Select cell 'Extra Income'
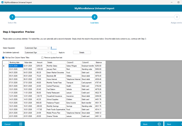182x126 pixels. click(73, 103)
